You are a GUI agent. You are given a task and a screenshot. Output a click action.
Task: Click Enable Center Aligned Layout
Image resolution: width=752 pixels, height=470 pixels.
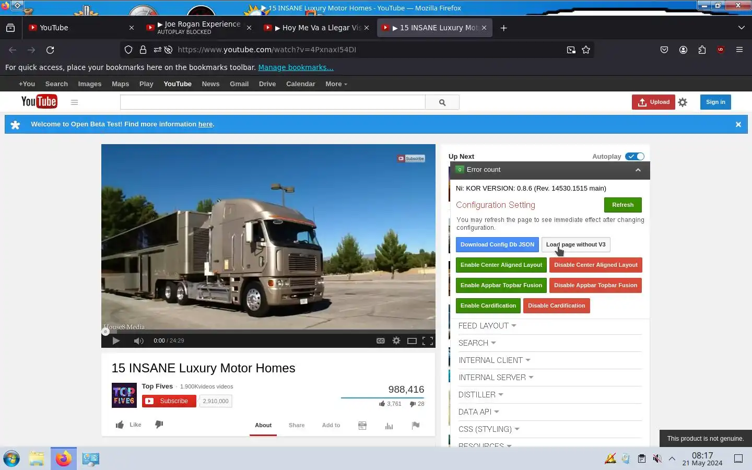pyautogui.click(x=501, y=265)
